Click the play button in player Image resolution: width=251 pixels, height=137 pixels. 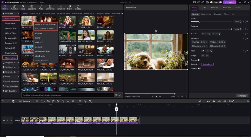[156, 97]
